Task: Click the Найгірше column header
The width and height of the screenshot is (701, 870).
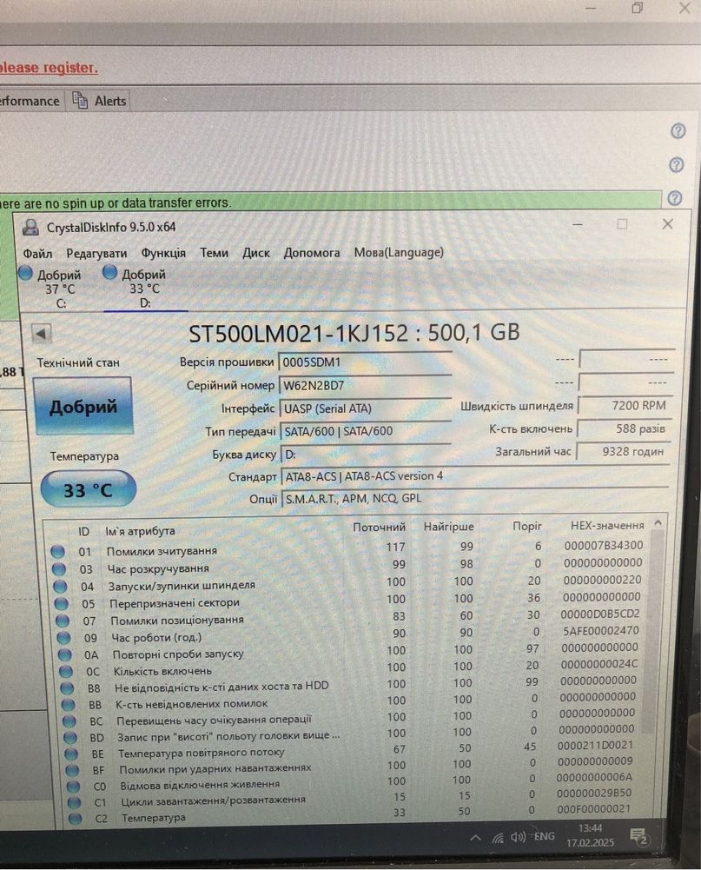Action: tap(449, 526)
